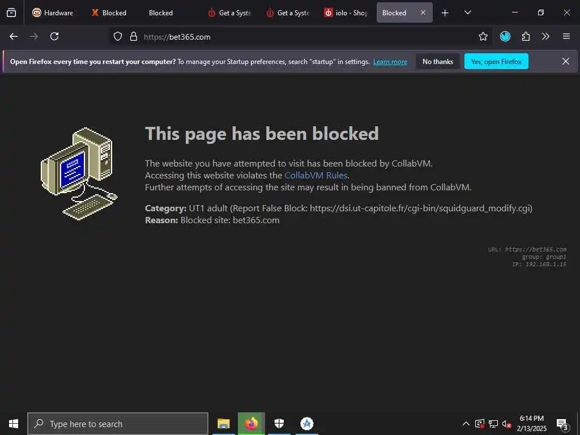Image resolution: width=580 pixels, height=435 pixels.
Task: Reload the current page
Action: pos(54,36)
